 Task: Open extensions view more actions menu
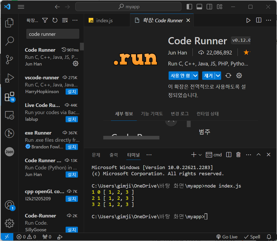coord(75,20)
